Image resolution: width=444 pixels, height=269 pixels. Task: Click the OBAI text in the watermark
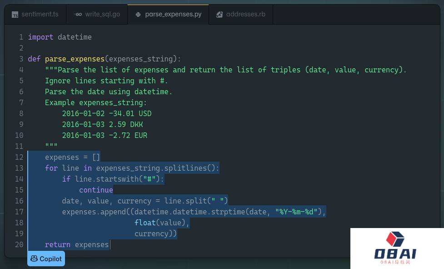[x=395, y=254]
